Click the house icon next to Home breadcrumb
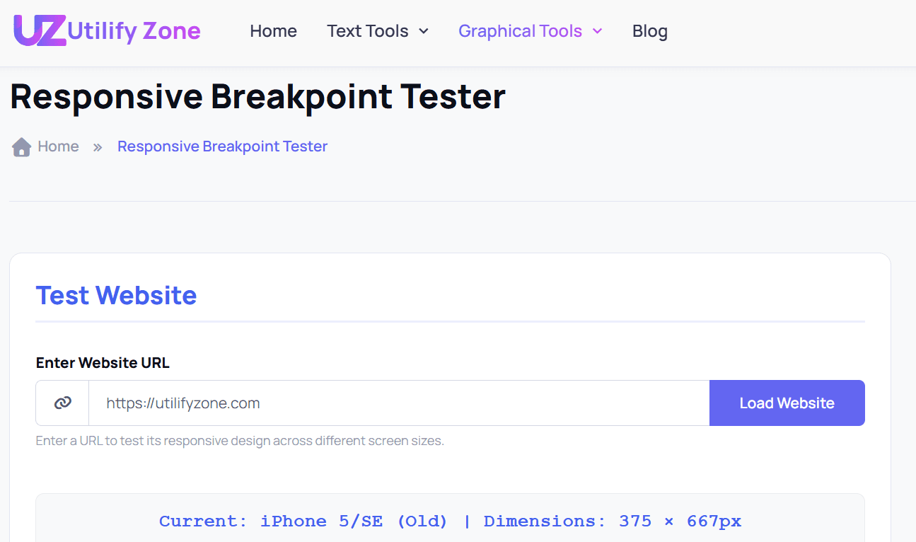Screen dimensions: 916x542 click(21, 146)
